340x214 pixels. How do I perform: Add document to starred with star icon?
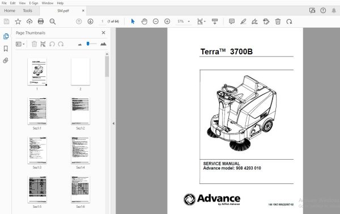tap(18, 22)
